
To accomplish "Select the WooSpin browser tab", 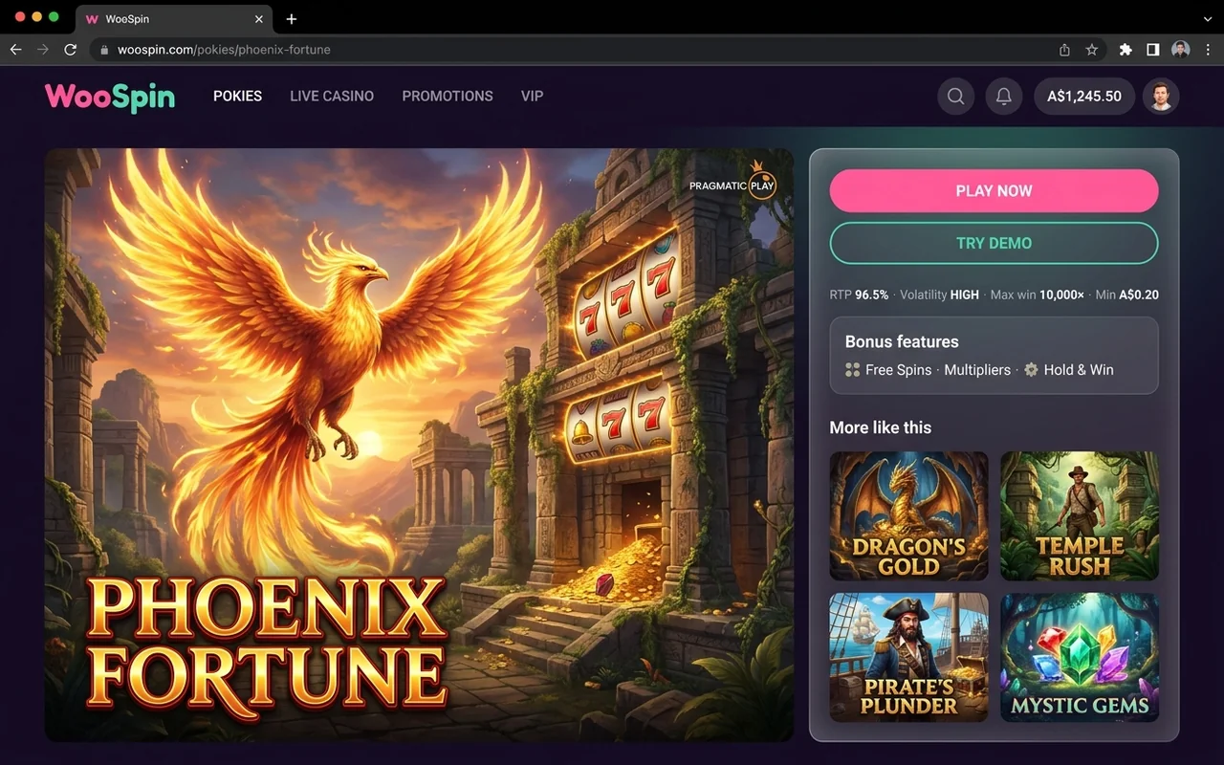I will (175, 19).
